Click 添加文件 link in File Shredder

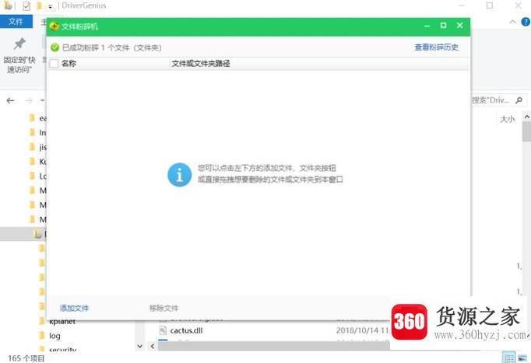(74, 309)
